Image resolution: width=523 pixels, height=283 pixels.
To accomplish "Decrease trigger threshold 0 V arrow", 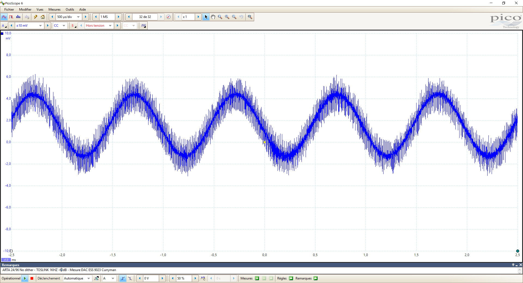I will 140,278.
